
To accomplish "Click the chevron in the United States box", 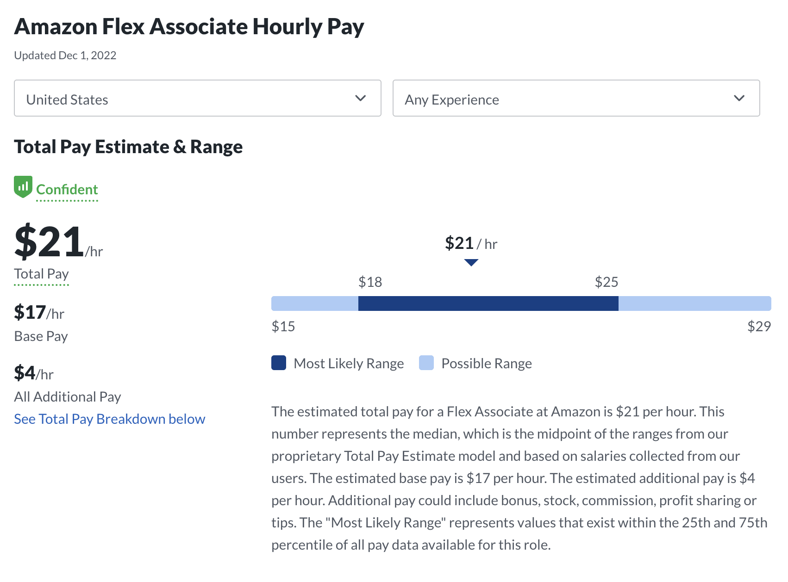I will tap(361, 98).
